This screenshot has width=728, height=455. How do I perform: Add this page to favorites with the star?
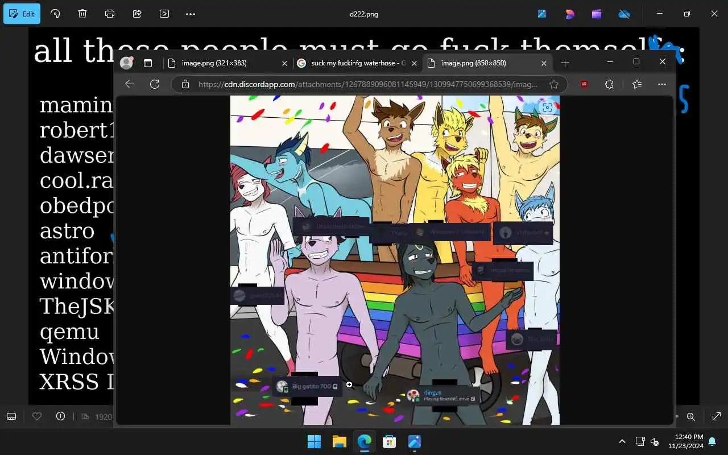click(554, 84)
